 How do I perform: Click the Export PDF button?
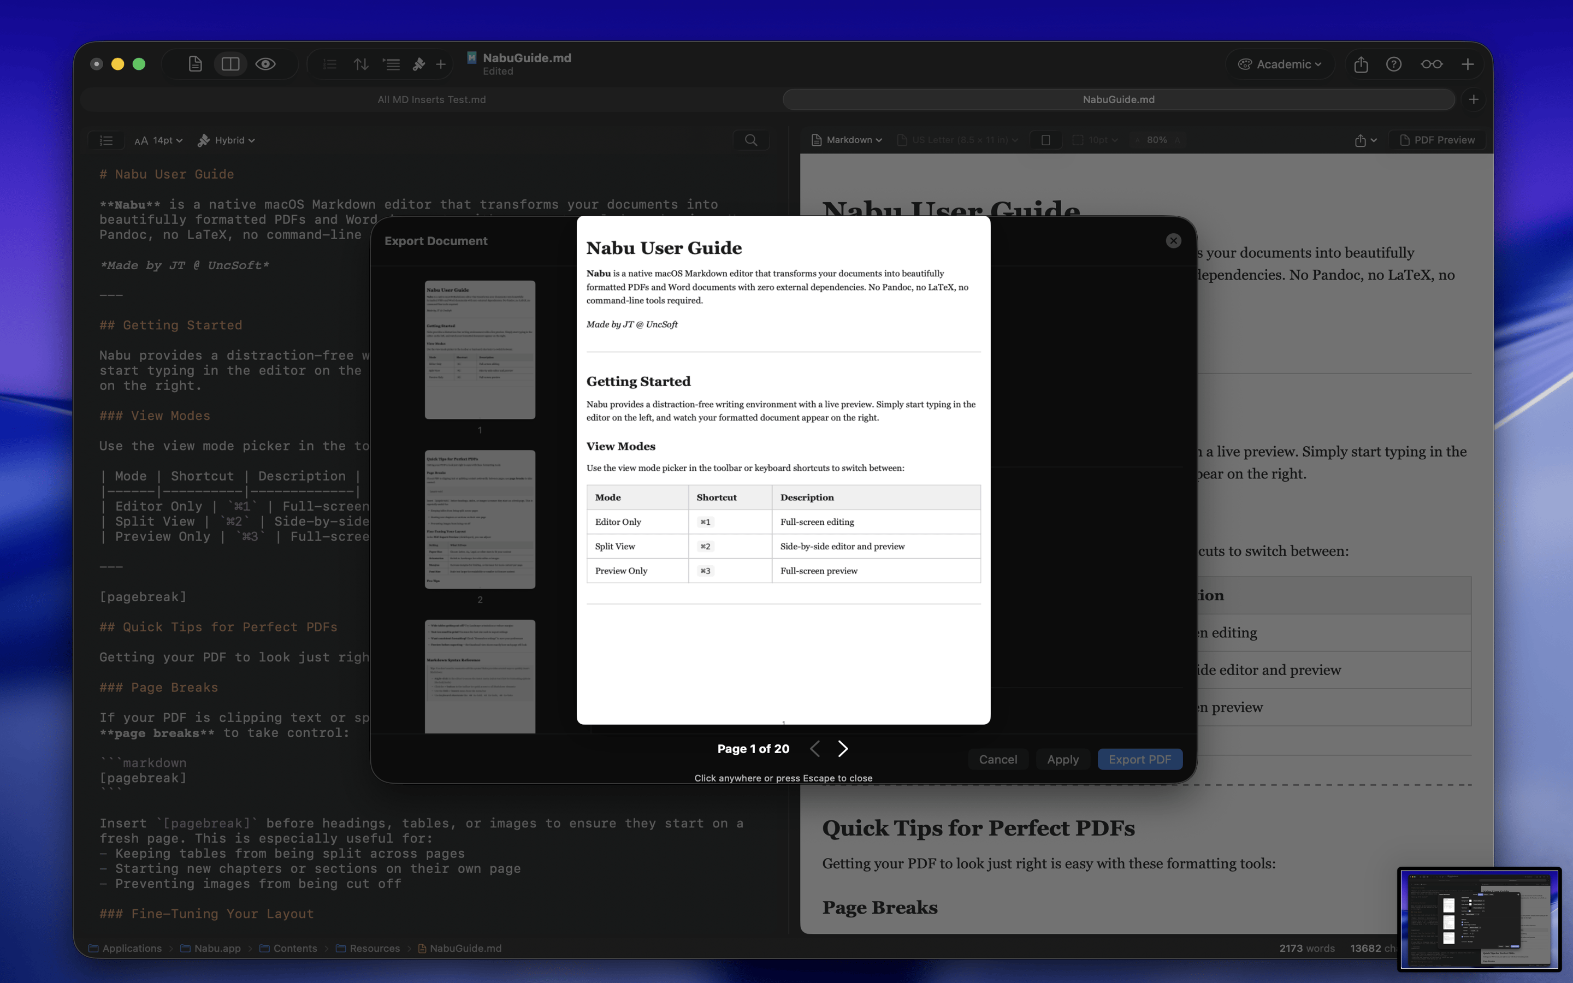pyautogui.click(x=1139, y=759)
